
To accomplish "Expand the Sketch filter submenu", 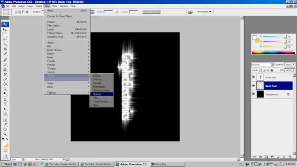I will [67, 72].
